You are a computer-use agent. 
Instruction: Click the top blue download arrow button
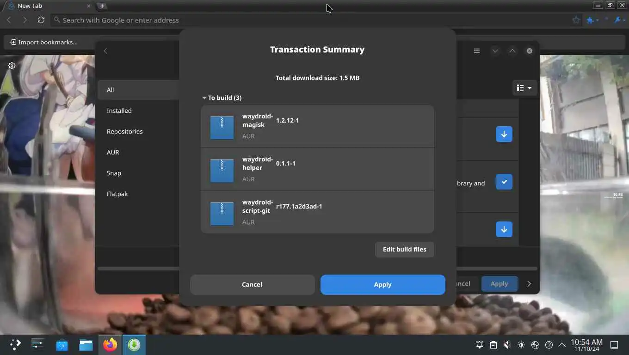click(x=504, y=134)
